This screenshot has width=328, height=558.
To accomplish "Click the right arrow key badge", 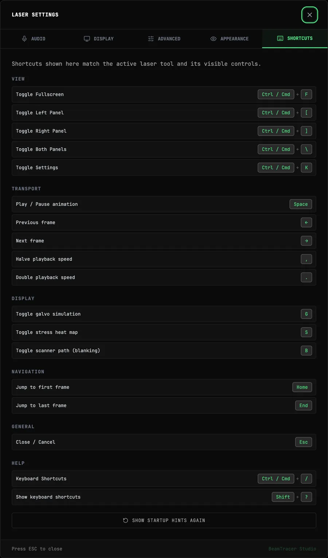I will tap(306, 241).
